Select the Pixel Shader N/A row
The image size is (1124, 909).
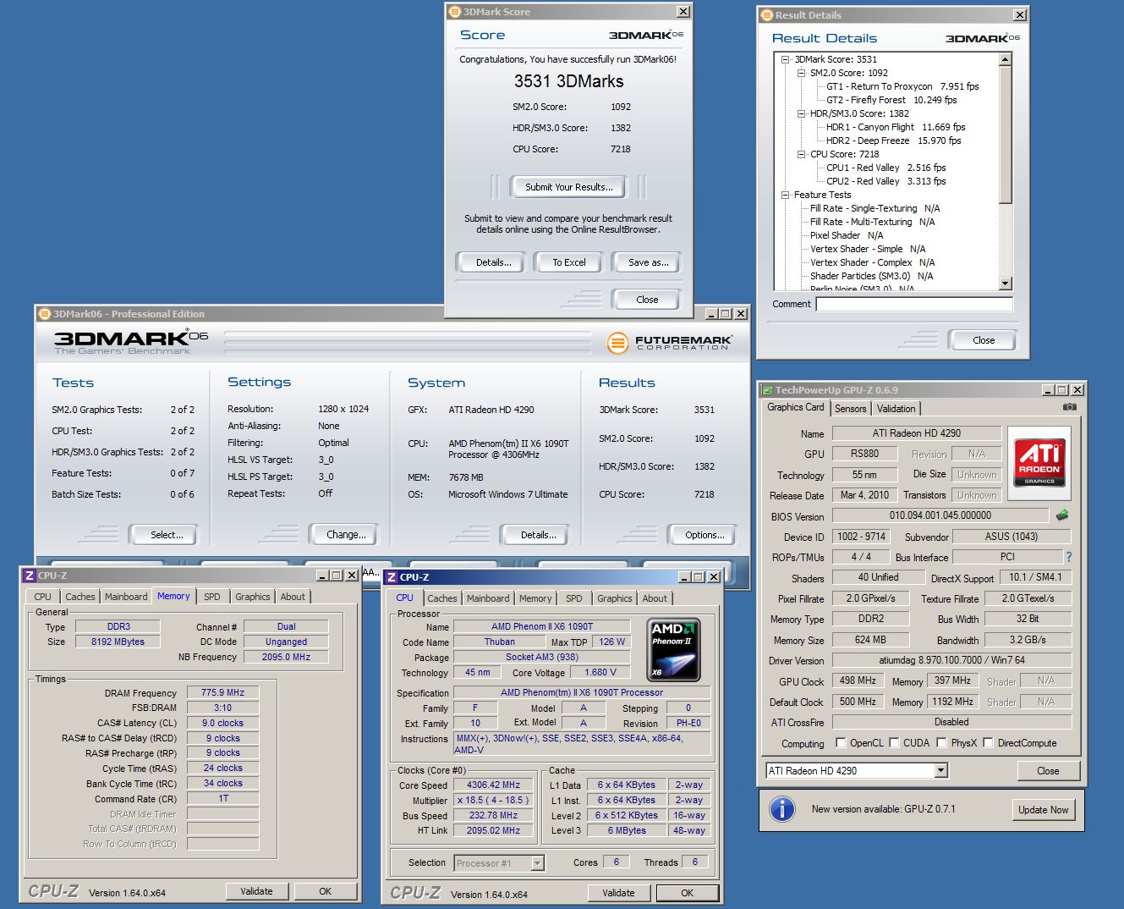[x=847, y=235]
